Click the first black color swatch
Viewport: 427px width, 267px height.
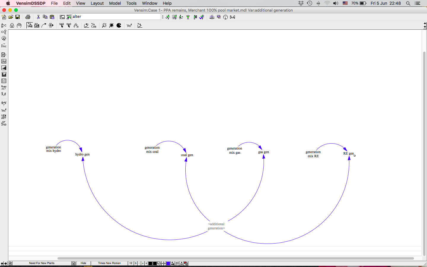tap(150, 263)
